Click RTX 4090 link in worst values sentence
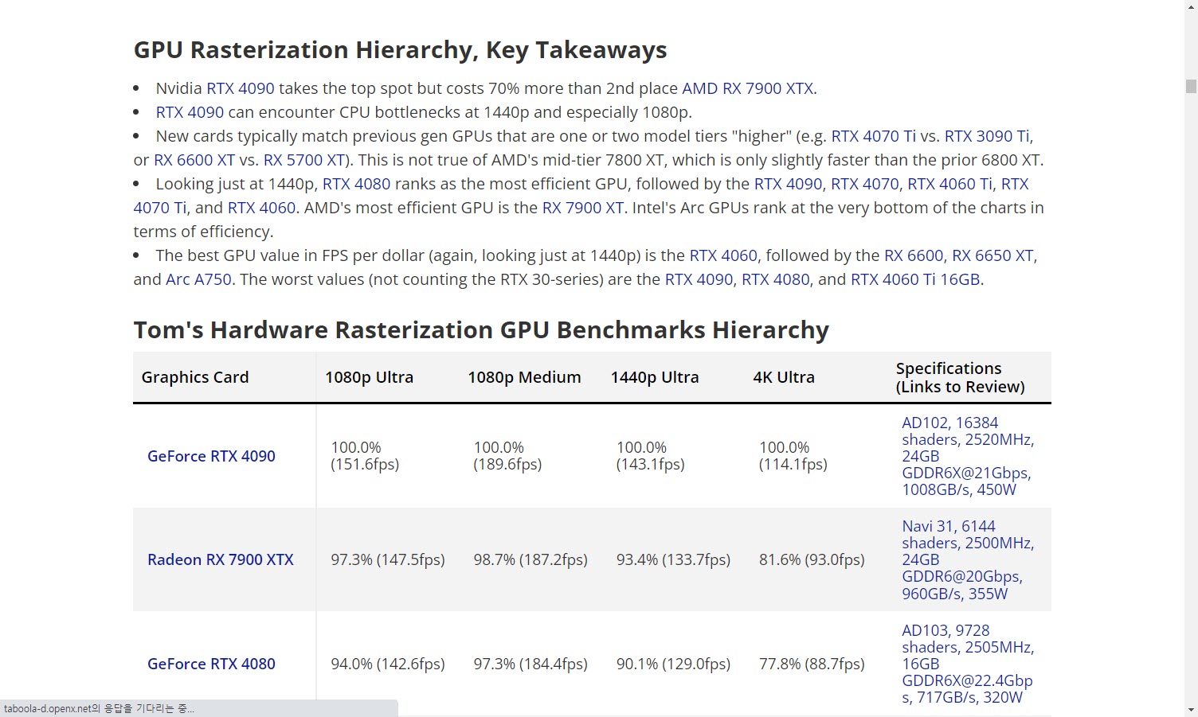 pyautogui.click(x=699, y=279)
